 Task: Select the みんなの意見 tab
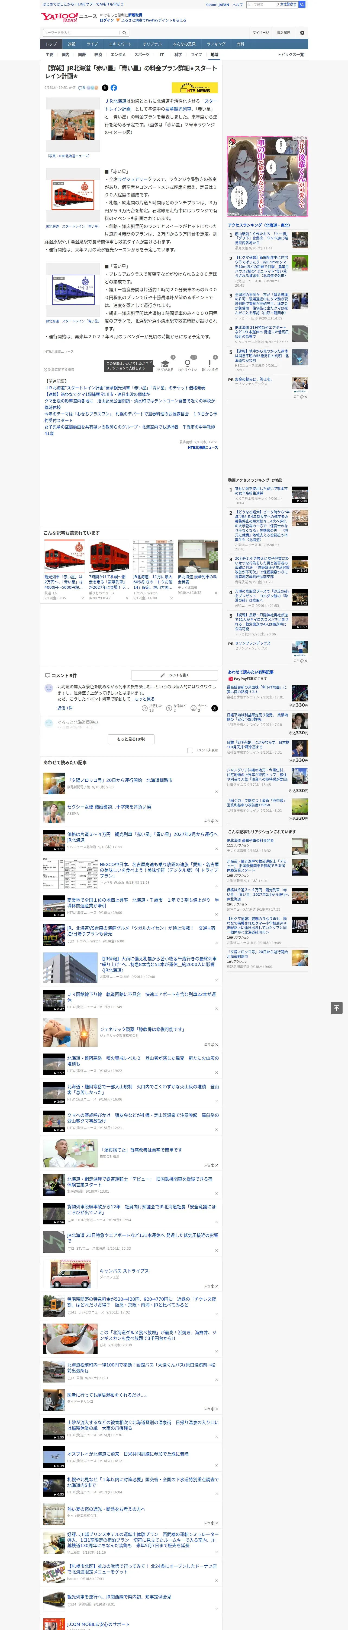[184, 44]
